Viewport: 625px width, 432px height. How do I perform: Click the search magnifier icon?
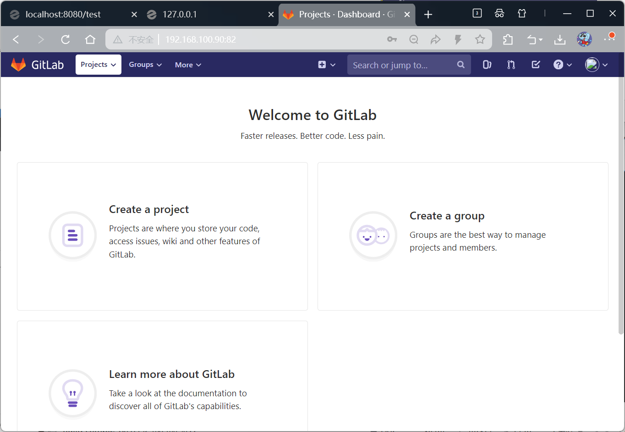[461, 65]
